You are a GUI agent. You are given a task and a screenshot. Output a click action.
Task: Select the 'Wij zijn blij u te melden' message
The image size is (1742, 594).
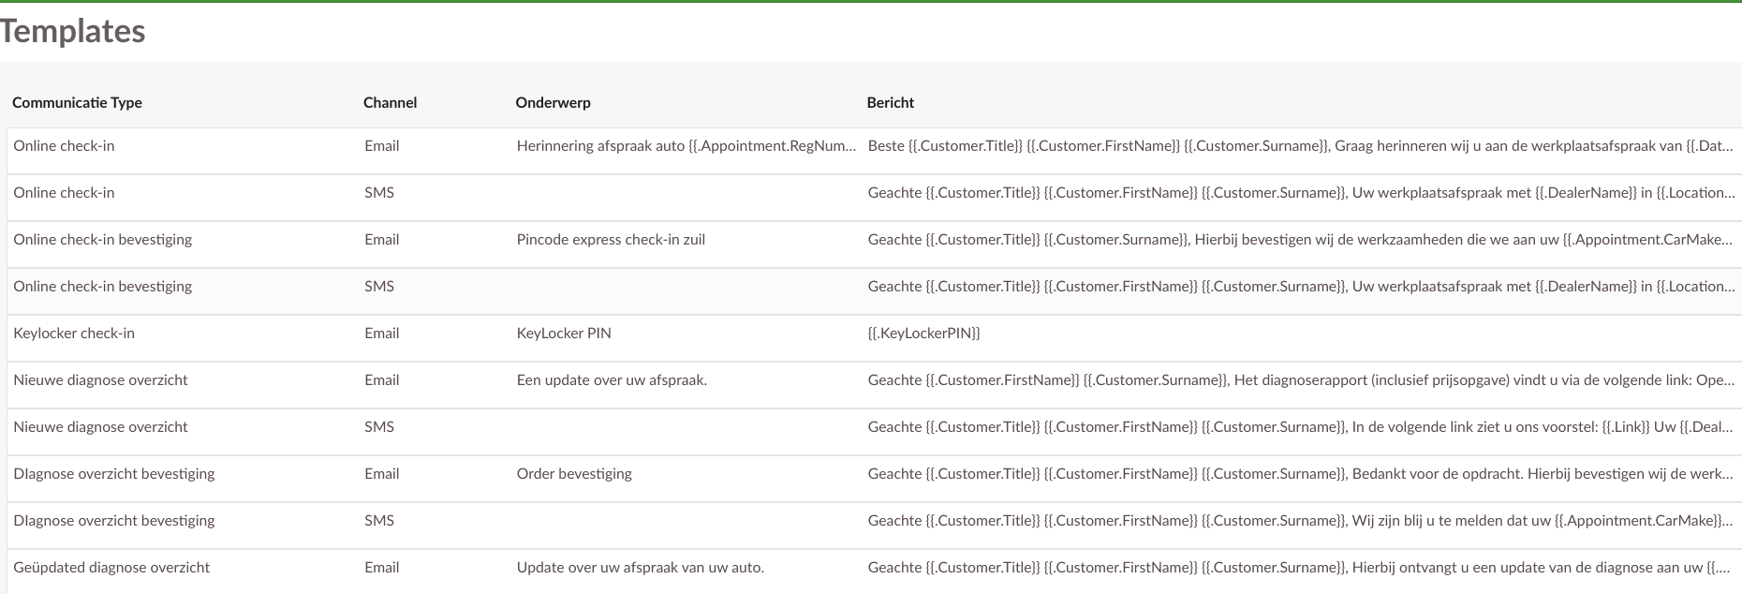click(x=1300, y=521)
